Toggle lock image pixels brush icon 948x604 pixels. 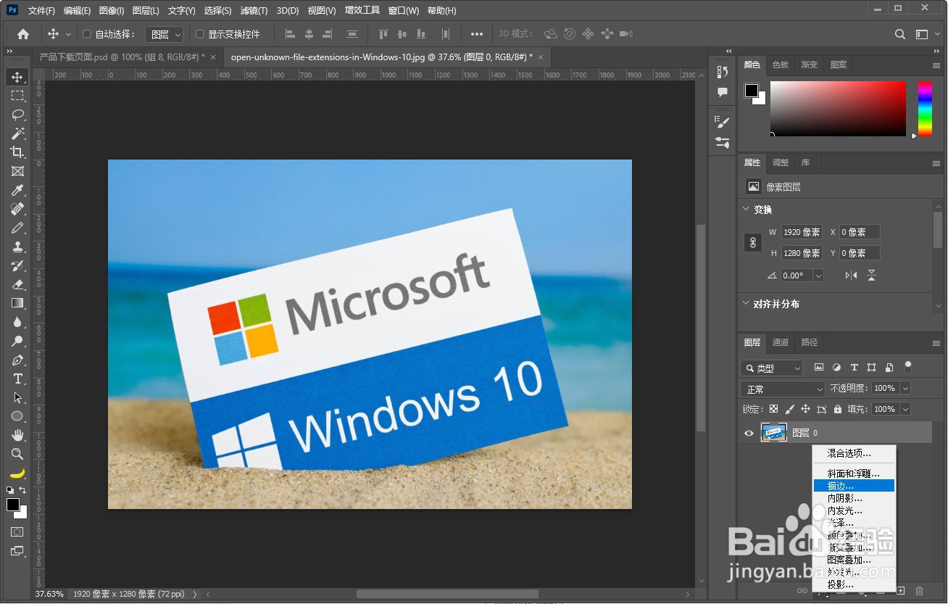(x=790, y=409)
